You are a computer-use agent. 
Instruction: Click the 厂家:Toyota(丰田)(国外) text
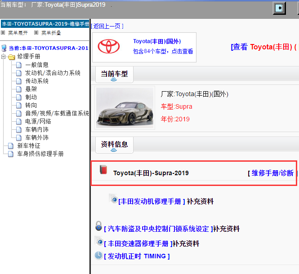pyautogui.click(x=195, y=94)
